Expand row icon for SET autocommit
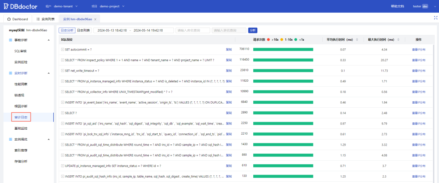 63,49
